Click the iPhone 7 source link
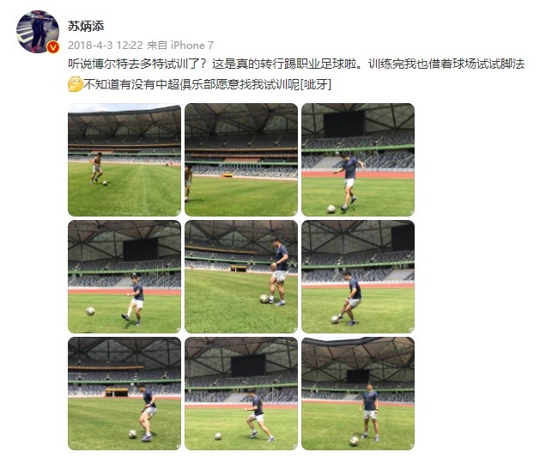The width and height of the screenshot is (540, 458). 191,46
